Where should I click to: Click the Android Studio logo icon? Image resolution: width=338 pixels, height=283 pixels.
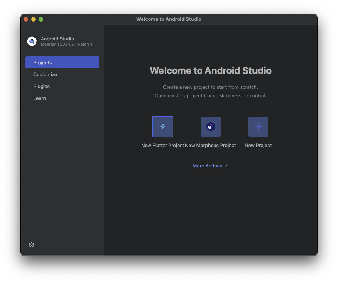32,41
